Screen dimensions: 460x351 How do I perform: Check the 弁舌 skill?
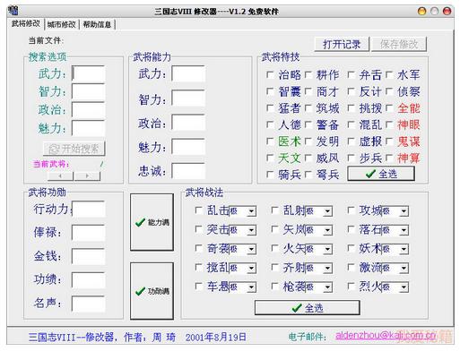[x=352, y=74]
